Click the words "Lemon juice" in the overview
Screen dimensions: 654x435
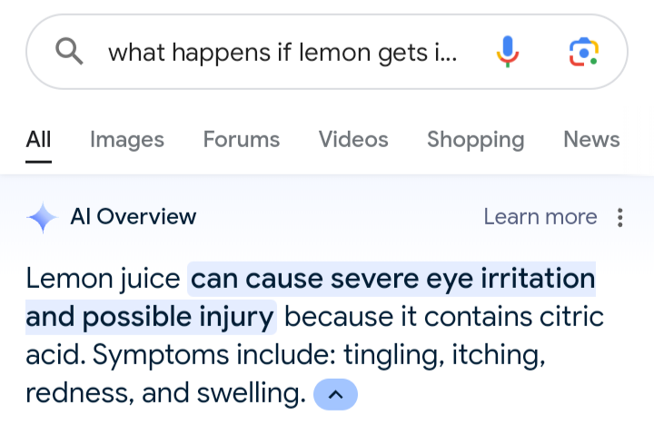coord(103,278)
